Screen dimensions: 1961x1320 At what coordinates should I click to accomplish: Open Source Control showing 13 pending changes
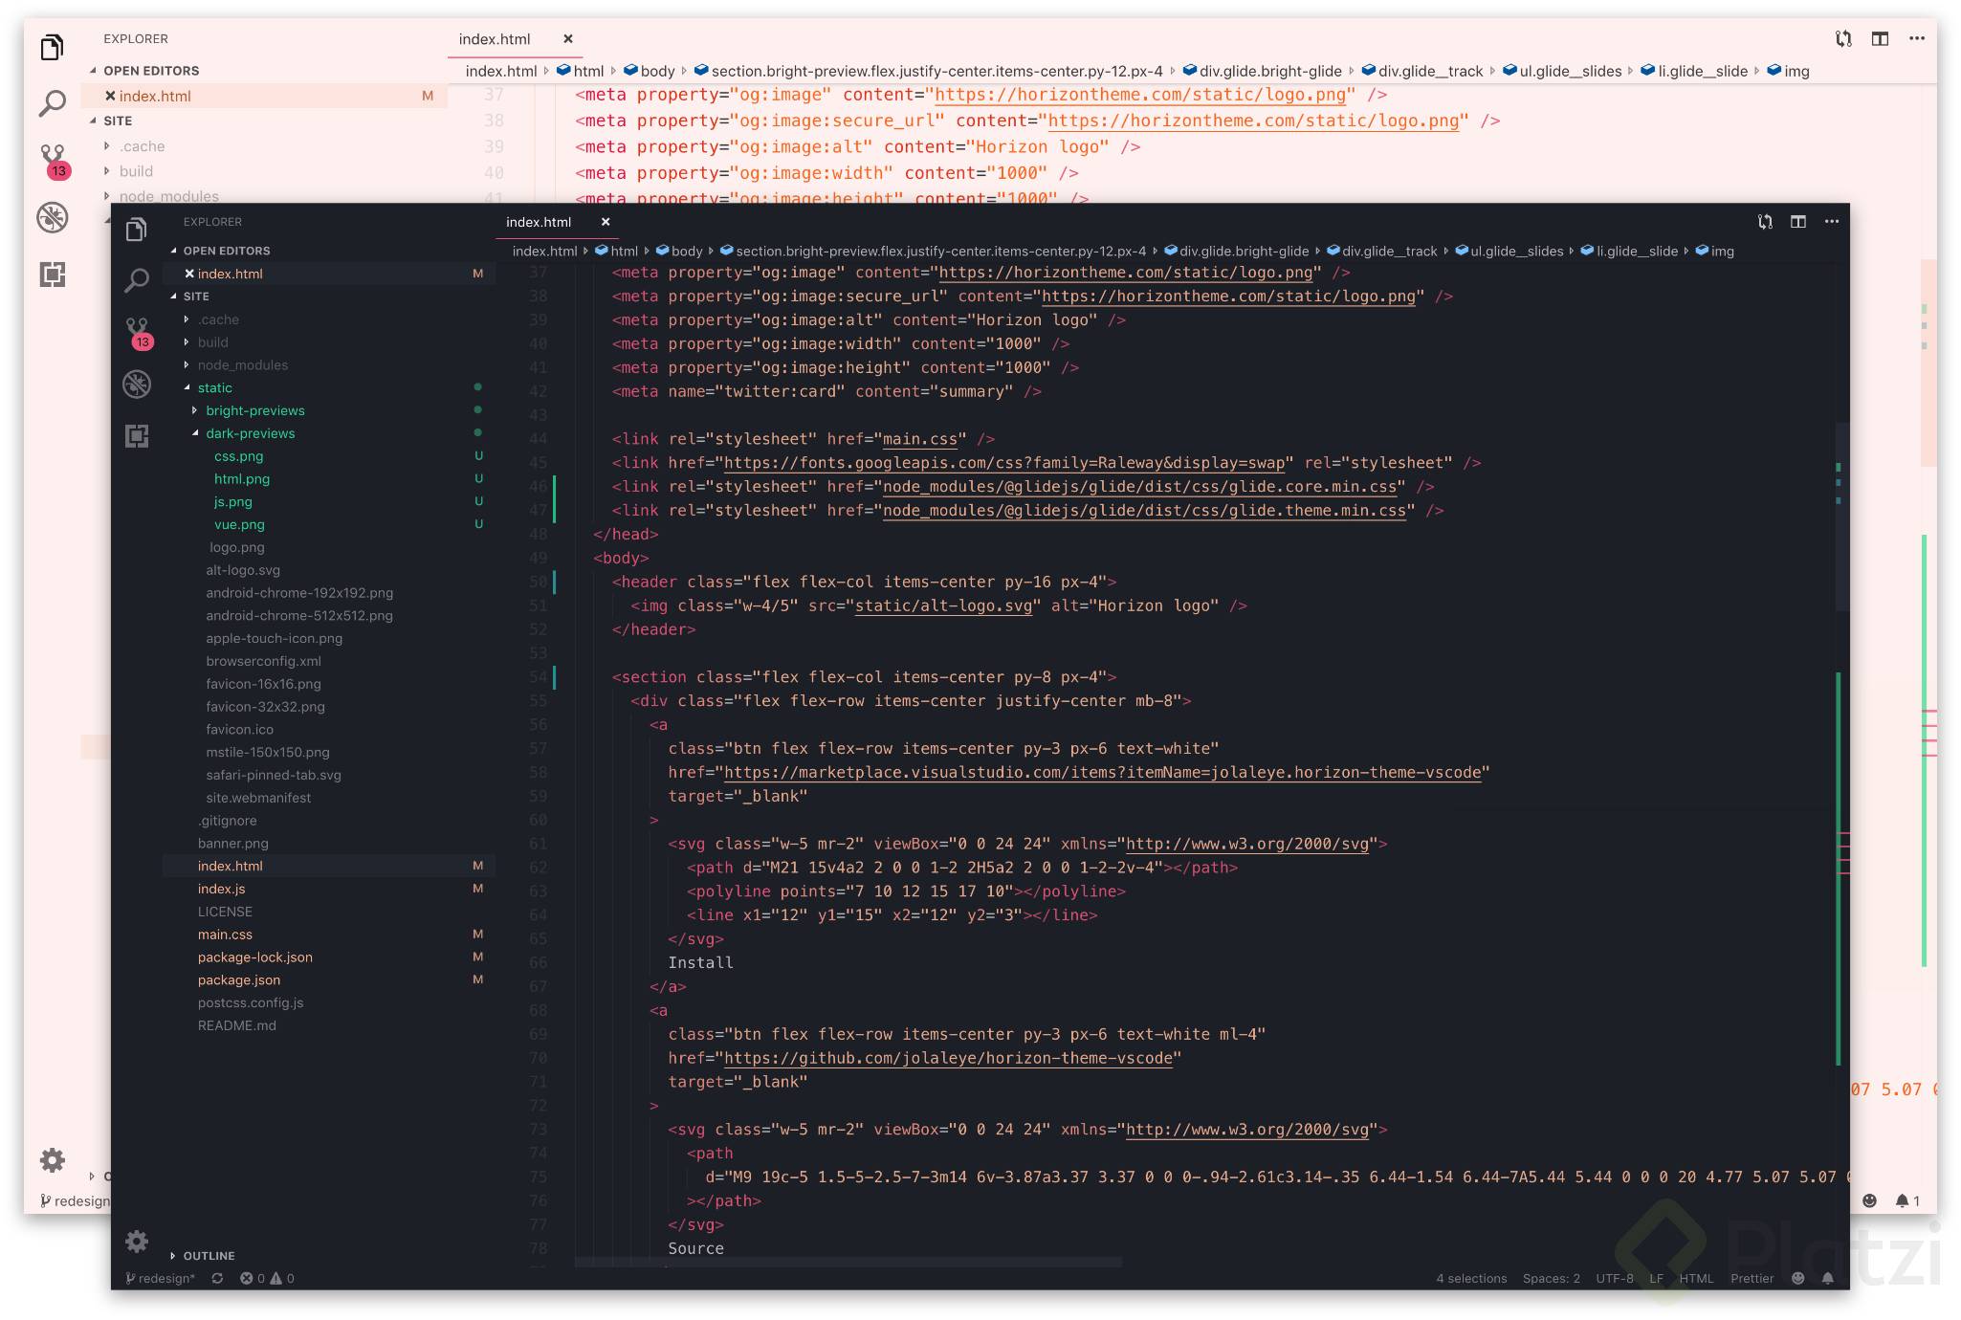(137, 330)
